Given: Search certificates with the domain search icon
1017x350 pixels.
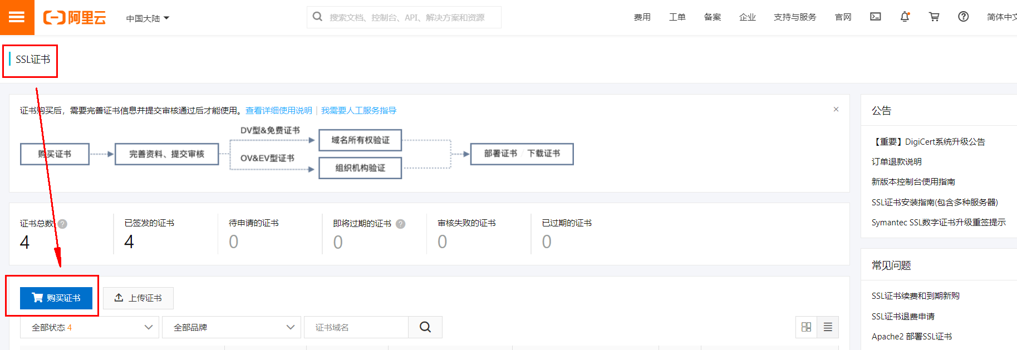Looking at the screenshot, I should click(x=425, y=327).
